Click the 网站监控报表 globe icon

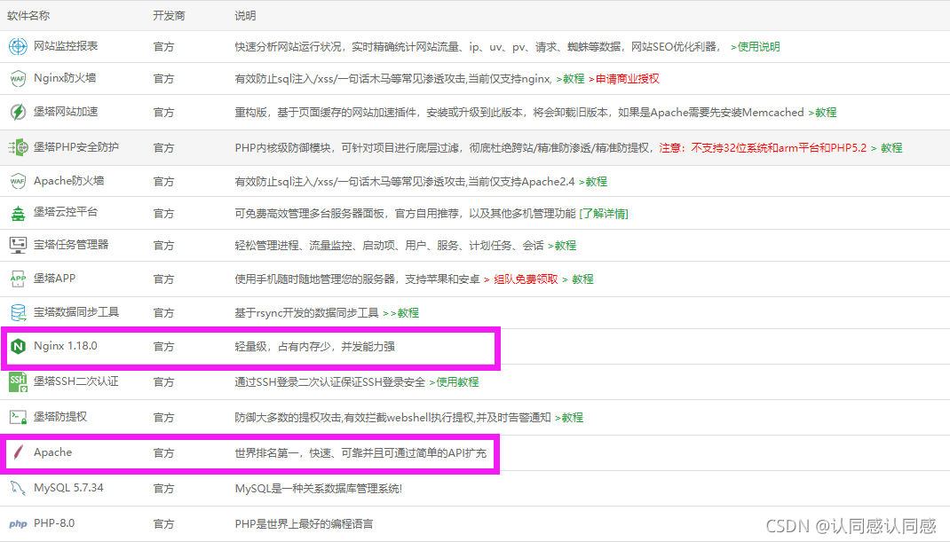click(x=18, y=46)
